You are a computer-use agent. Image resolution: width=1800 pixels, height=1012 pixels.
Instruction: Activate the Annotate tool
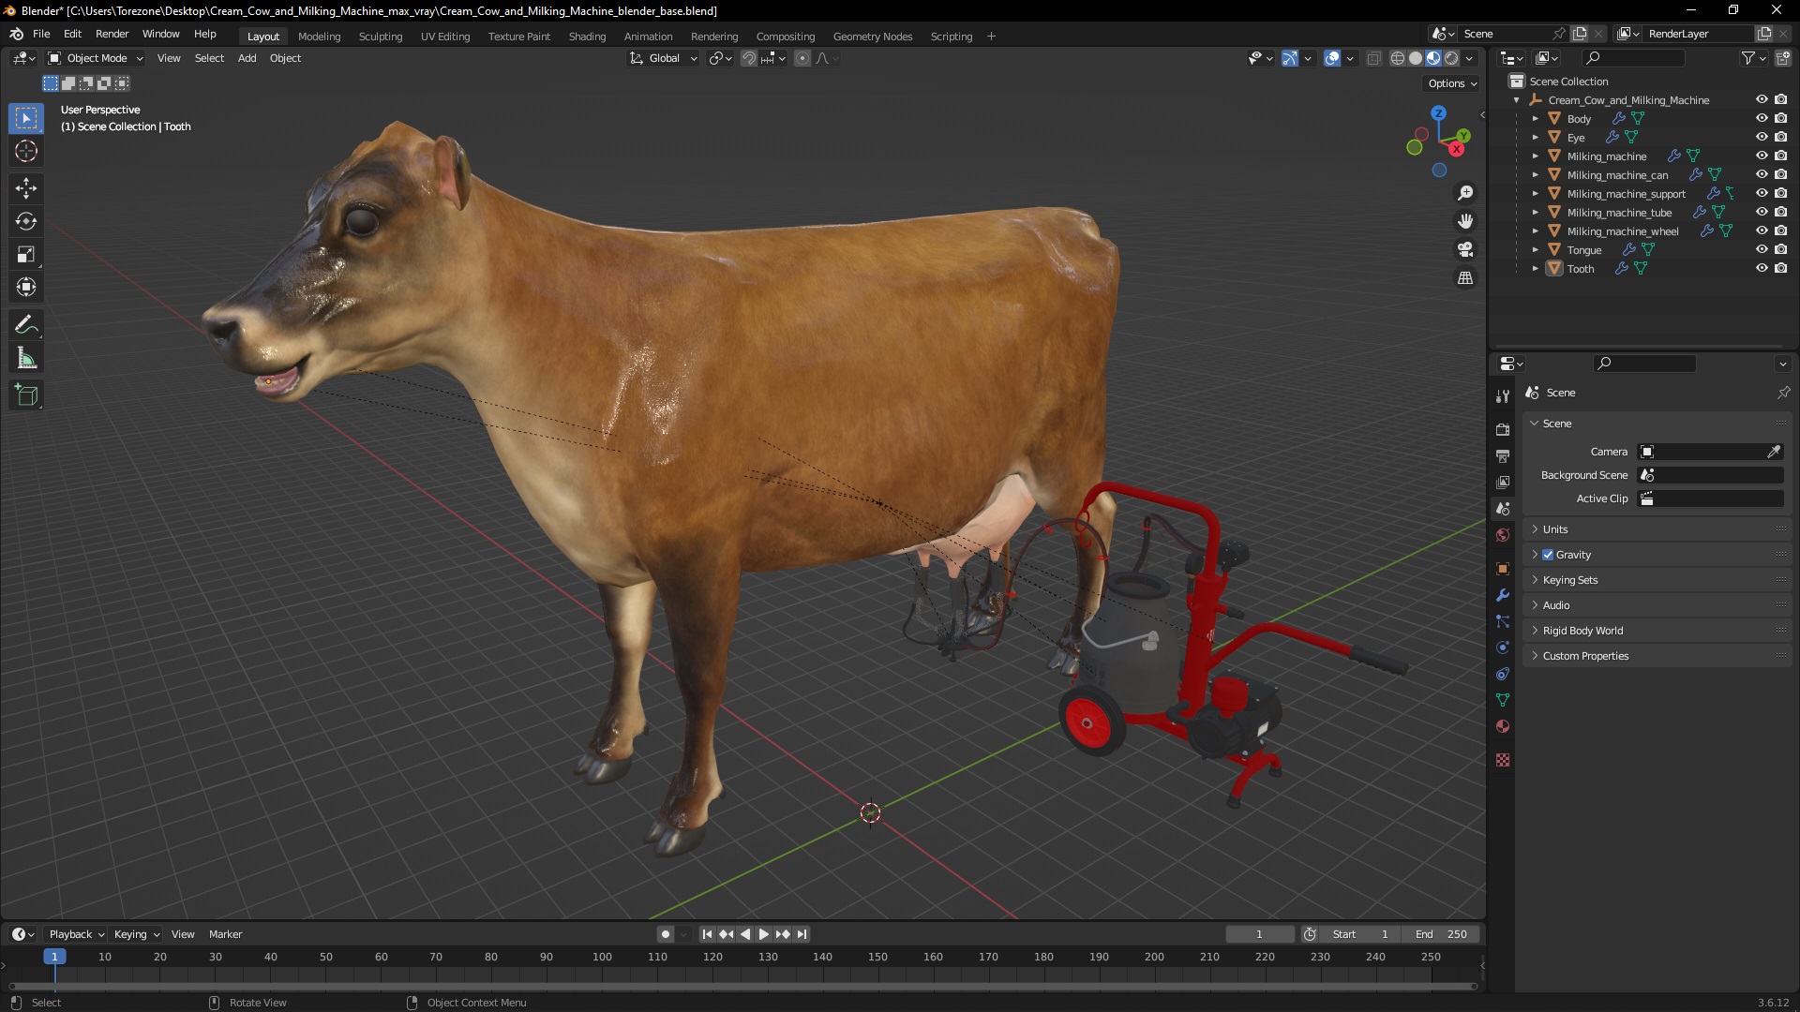coord(26,325)
